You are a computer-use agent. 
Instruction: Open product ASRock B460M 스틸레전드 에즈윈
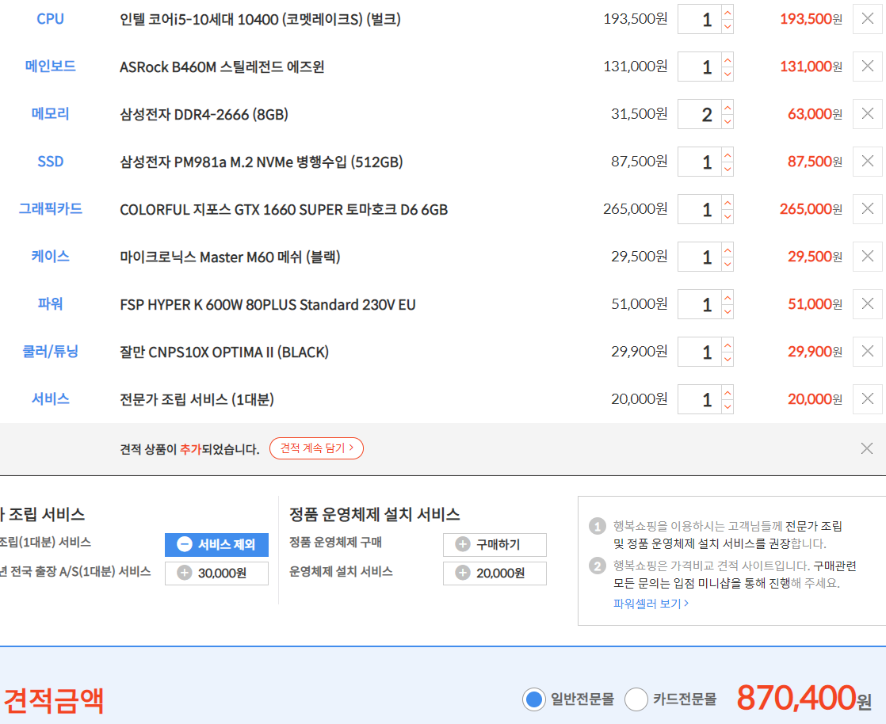click(x=222, y=67)
